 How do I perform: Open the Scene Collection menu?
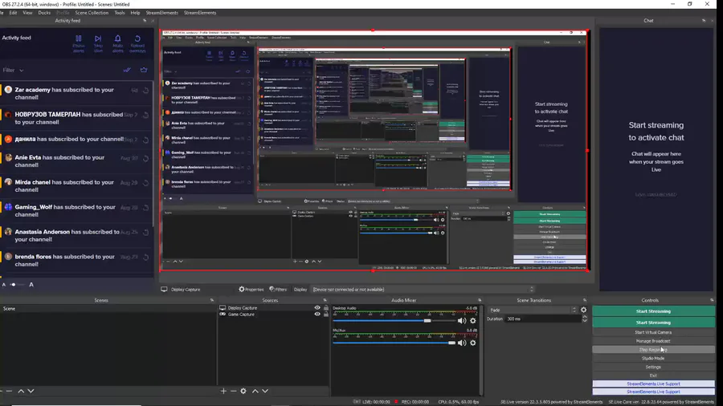coord(92,13)
